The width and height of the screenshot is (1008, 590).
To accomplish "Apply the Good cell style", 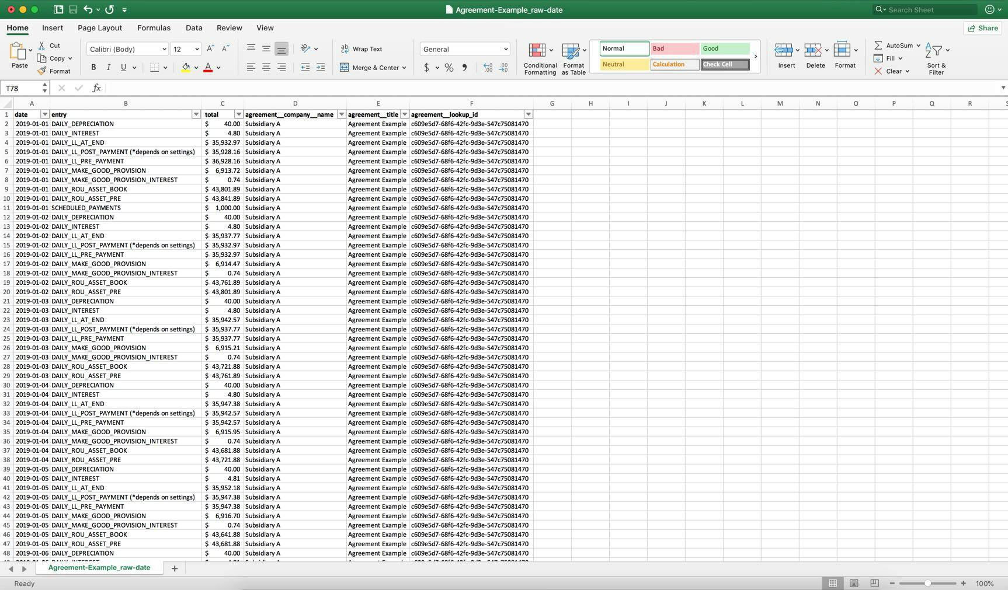I will (724, 48).
